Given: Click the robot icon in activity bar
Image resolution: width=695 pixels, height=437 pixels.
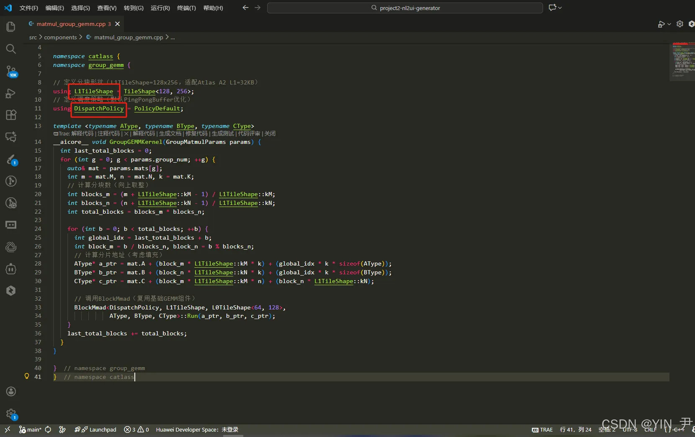Looking at the screenshot, I should tap(11, 269).
